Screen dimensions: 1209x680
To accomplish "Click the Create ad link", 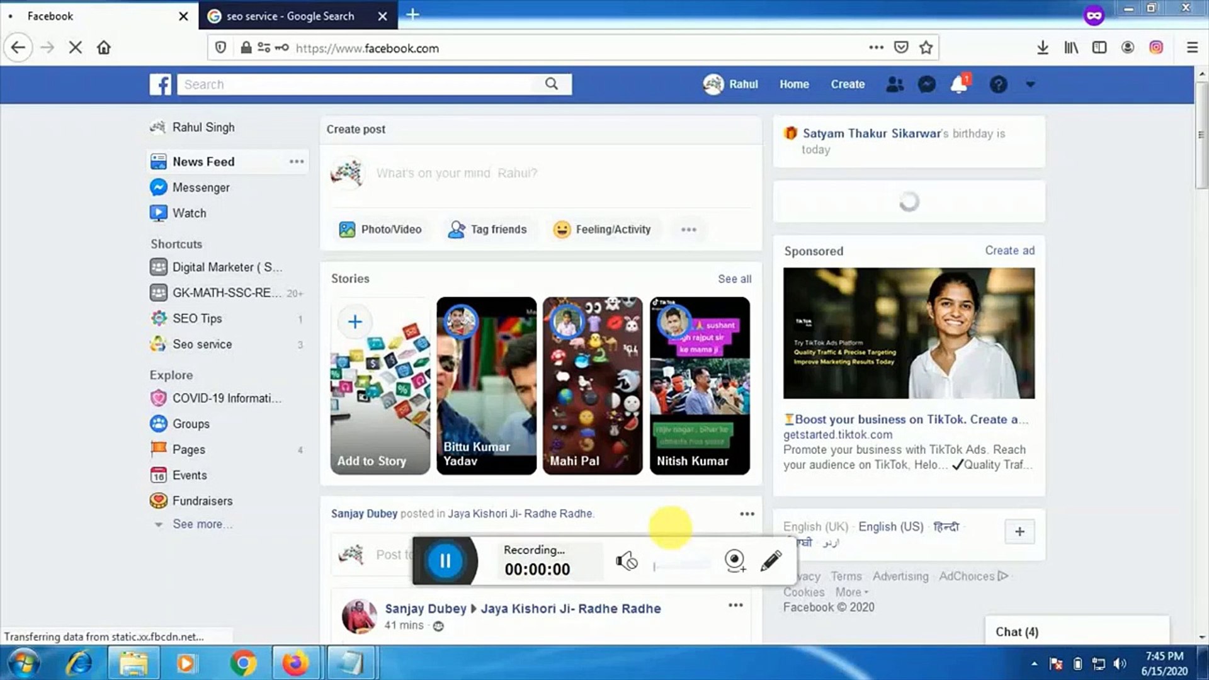I will coord(1009,250).
